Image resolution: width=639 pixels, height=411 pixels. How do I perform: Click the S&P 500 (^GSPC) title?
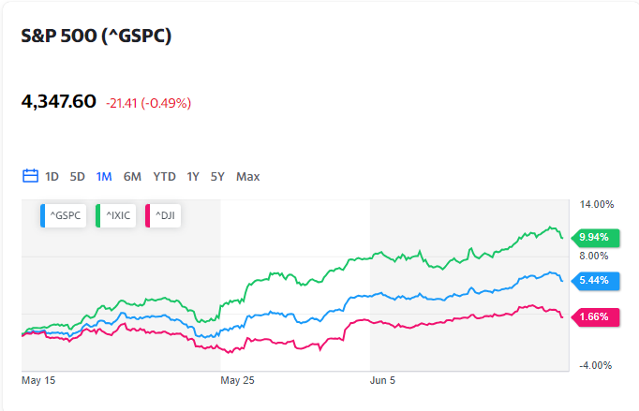97,37
